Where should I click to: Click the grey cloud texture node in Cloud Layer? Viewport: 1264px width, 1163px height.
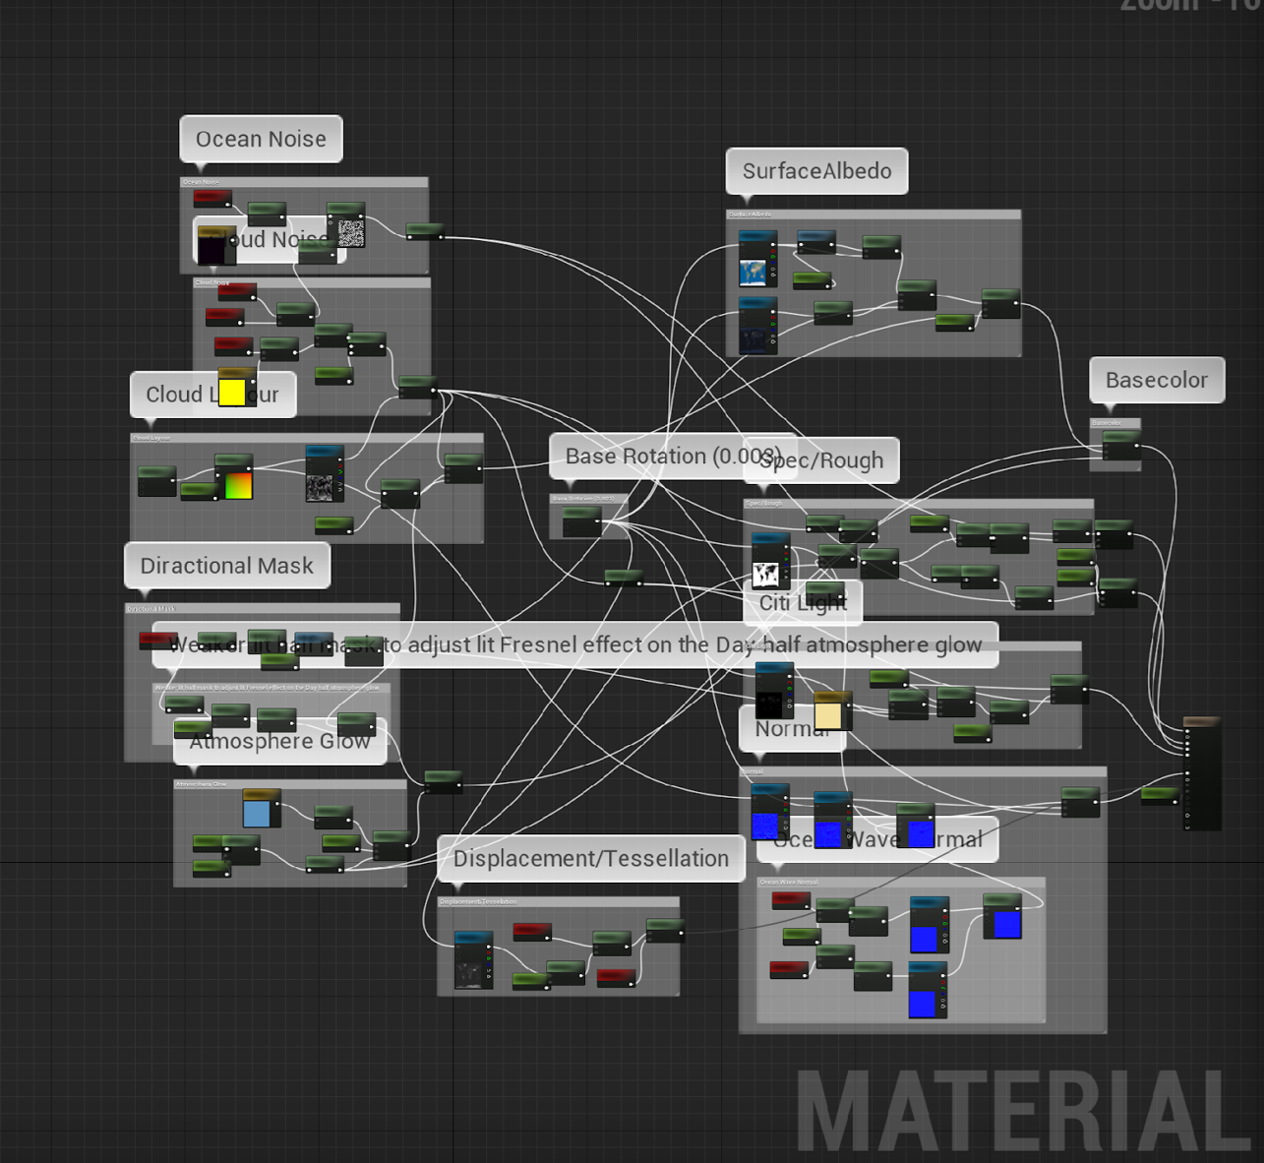point(324,475)
